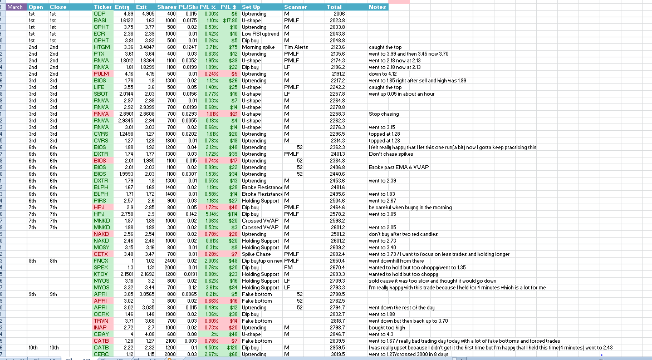Viewport: 652px width, 360px height.
Task: Click the LIFE ticker cell
Action: tap(102, 87)
